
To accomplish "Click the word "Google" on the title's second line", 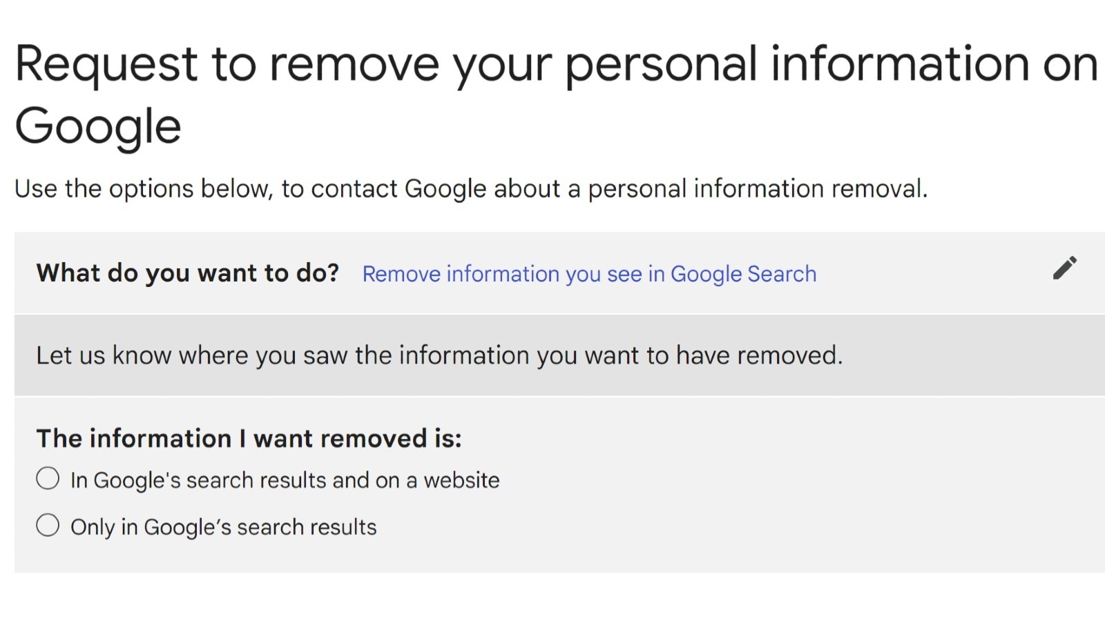I will [x=98, y=126].
